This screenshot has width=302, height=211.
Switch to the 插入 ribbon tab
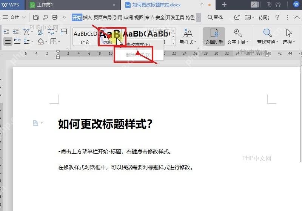(87, 17)
